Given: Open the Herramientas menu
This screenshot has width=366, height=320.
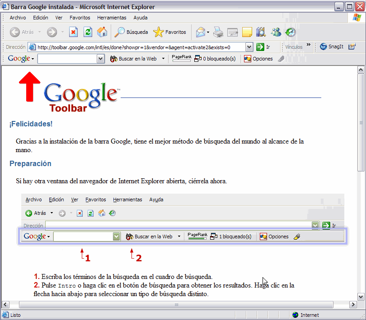Looking at the screenshot, I should pos(112,18).
